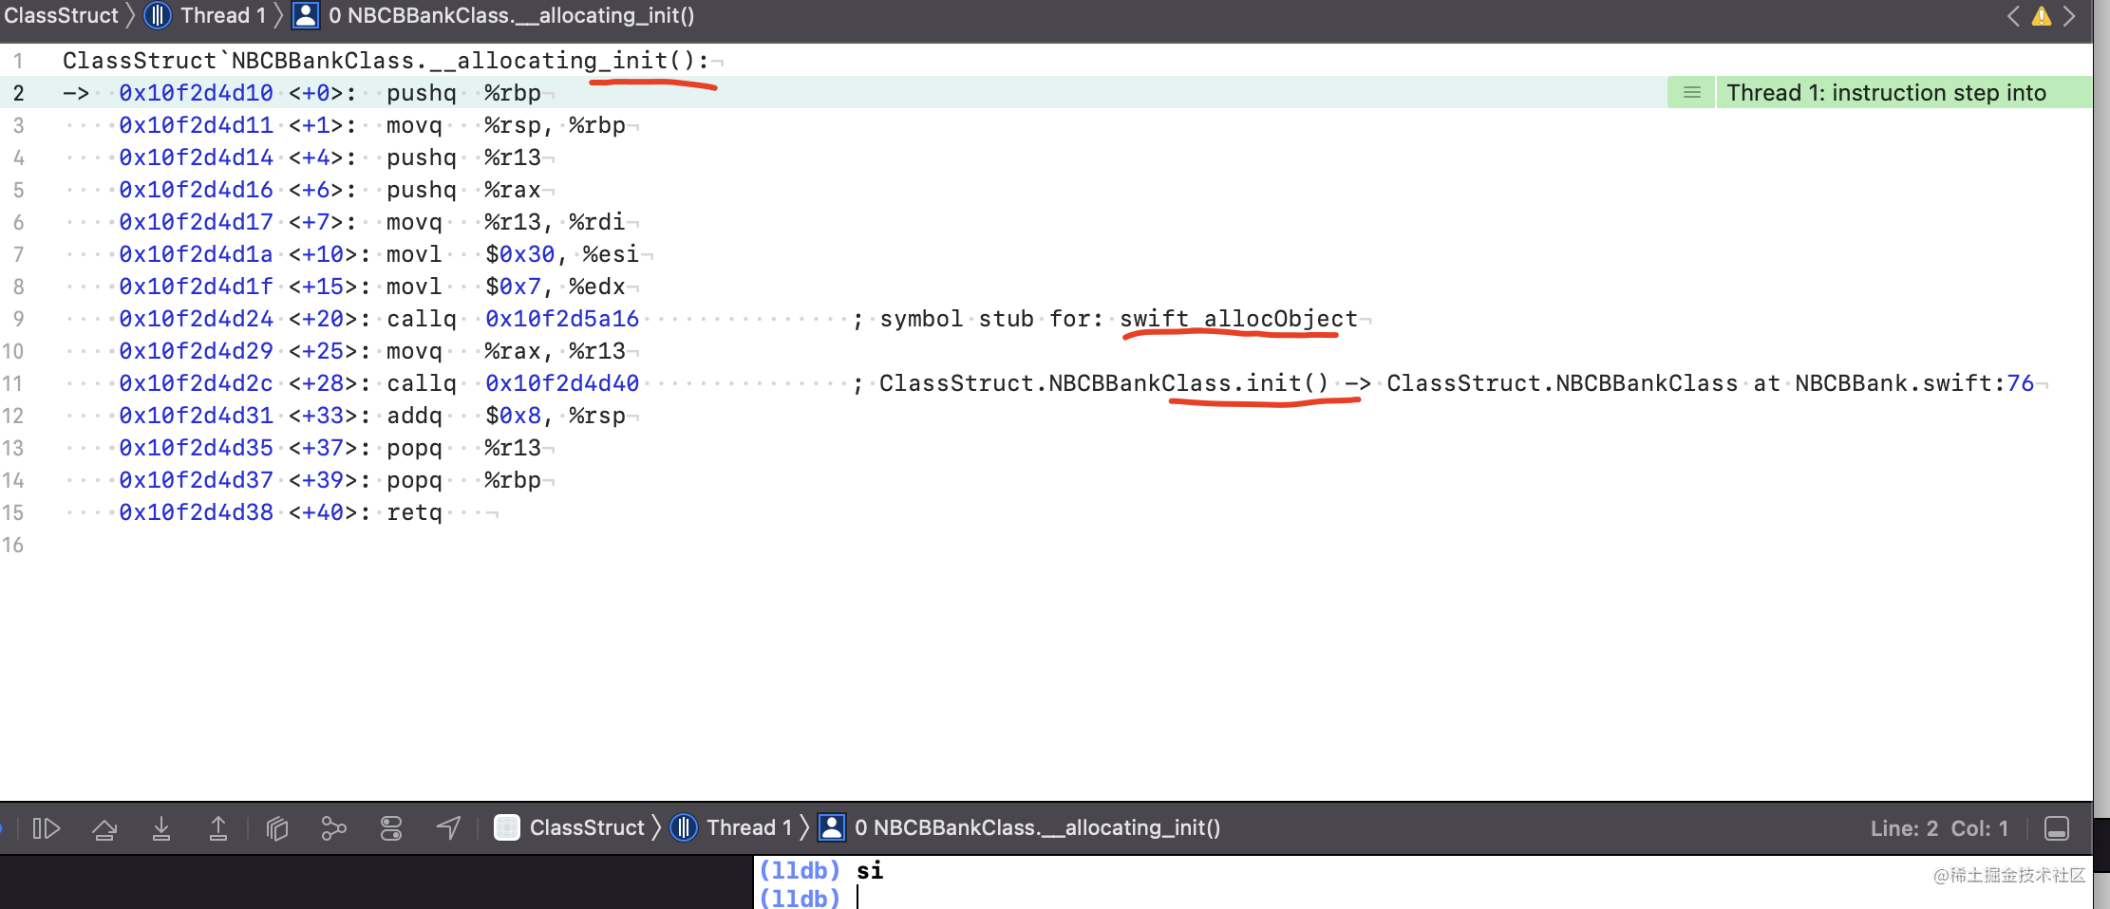Click the Thread 1: instruction step into annotation
This screenshot has height=909, width=2110.
click(1886, 93)
